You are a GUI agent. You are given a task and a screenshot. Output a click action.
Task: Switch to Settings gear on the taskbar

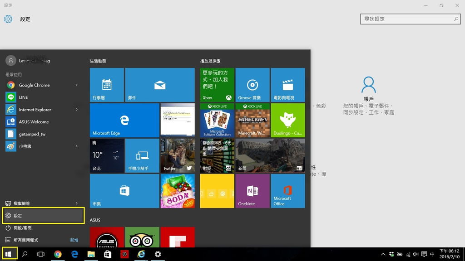(158, 254)
